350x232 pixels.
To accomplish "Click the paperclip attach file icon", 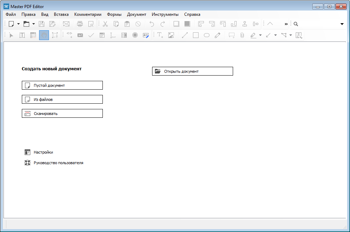I will pos(242,35).
